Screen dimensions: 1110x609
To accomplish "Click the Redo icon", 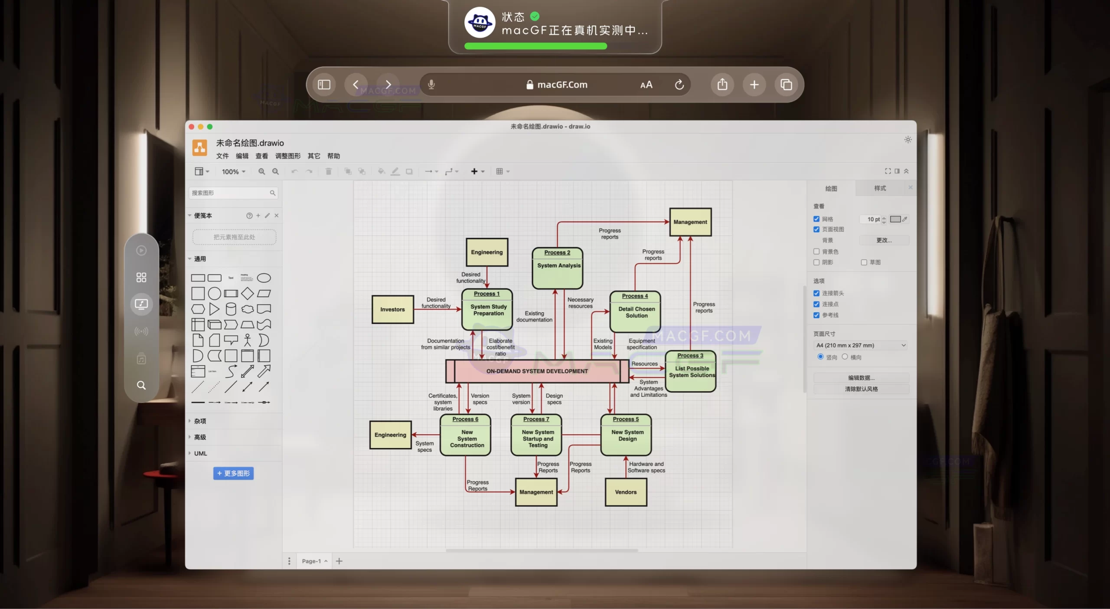I will point(309,171).
